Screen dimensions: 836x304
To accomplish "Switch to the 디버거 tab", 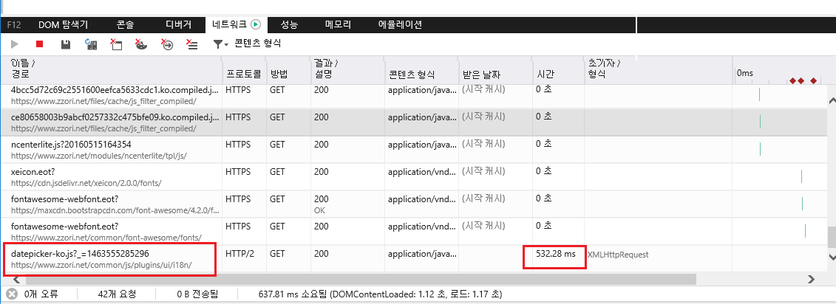I will pyautogui.click(x=178, y=24).
